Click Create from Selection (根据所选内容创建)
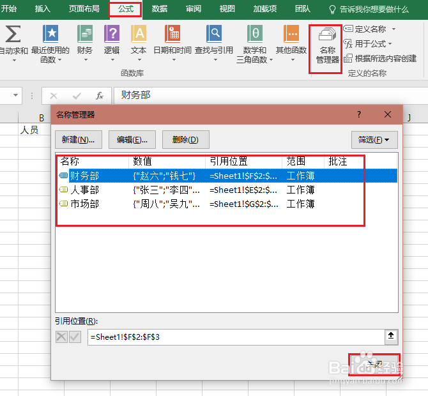Screen dimensions: 428x396 tap(380, 58)
